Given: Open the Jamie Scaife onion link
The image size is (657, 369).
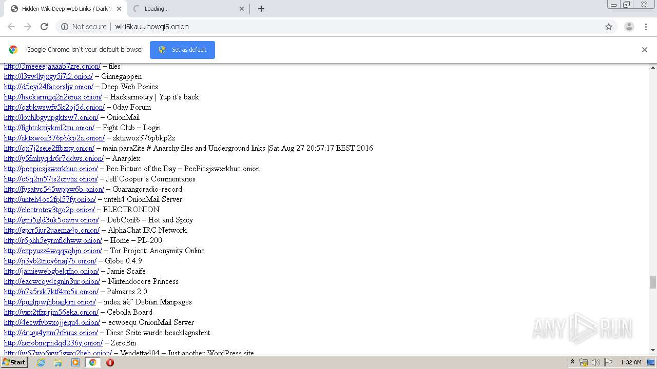Looking at the screenshot, I should coord(51,271).
